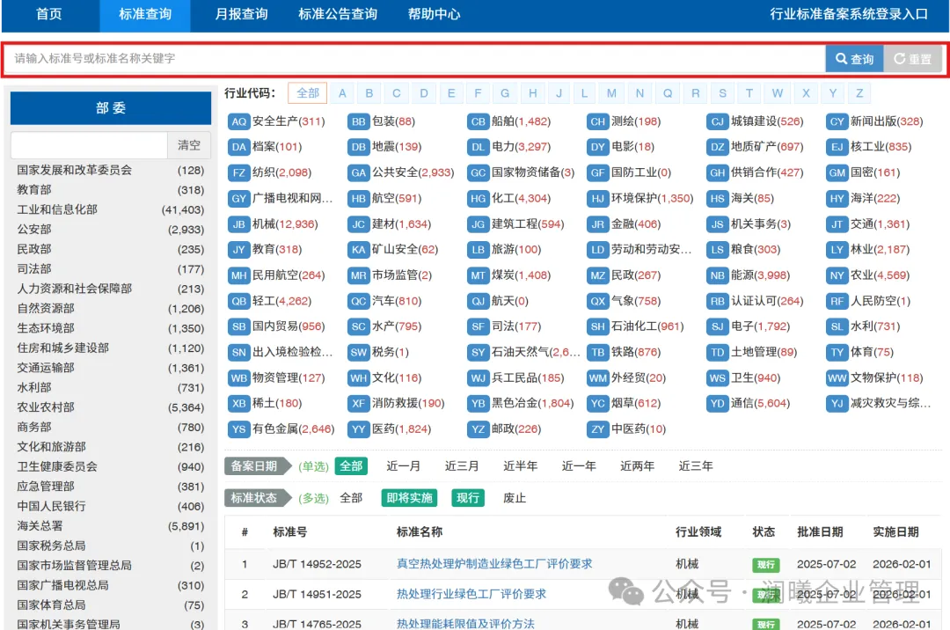Filter filing date to 近一月
The image size is (950, 630).
pyautogui.click(x=404, y=465)
